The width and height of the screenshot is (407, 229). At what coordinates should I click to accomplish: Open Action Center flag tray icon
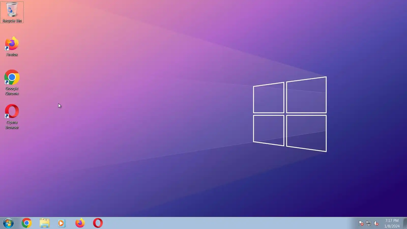(361, 223)
